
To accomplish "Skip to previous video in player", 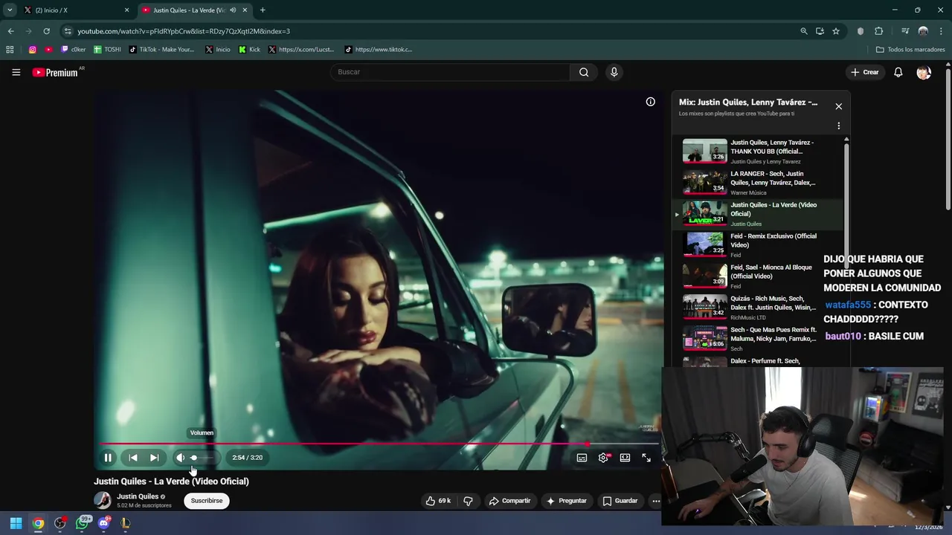I will 133,458.
